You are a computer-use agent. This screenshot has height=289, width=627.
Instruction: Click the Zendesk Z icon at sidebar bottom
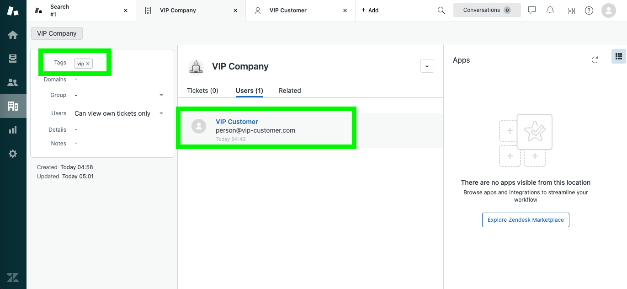(x=13, y=277)
